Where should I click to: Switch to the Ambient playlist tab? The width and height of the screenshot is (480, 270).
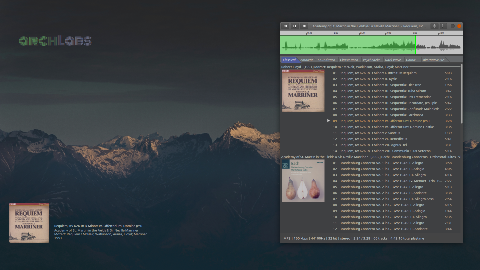[x=306, y=60]
